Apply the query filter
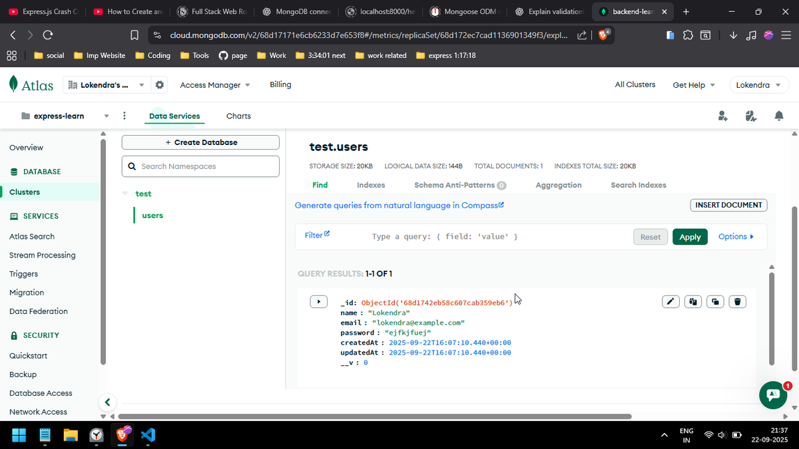799x449 pixels. click(x=690, y=237)
